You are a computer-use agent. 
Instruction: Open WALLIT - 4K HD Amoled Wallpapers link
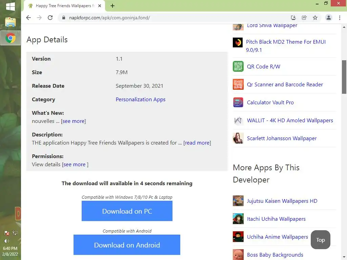click(x=290, y=120)
